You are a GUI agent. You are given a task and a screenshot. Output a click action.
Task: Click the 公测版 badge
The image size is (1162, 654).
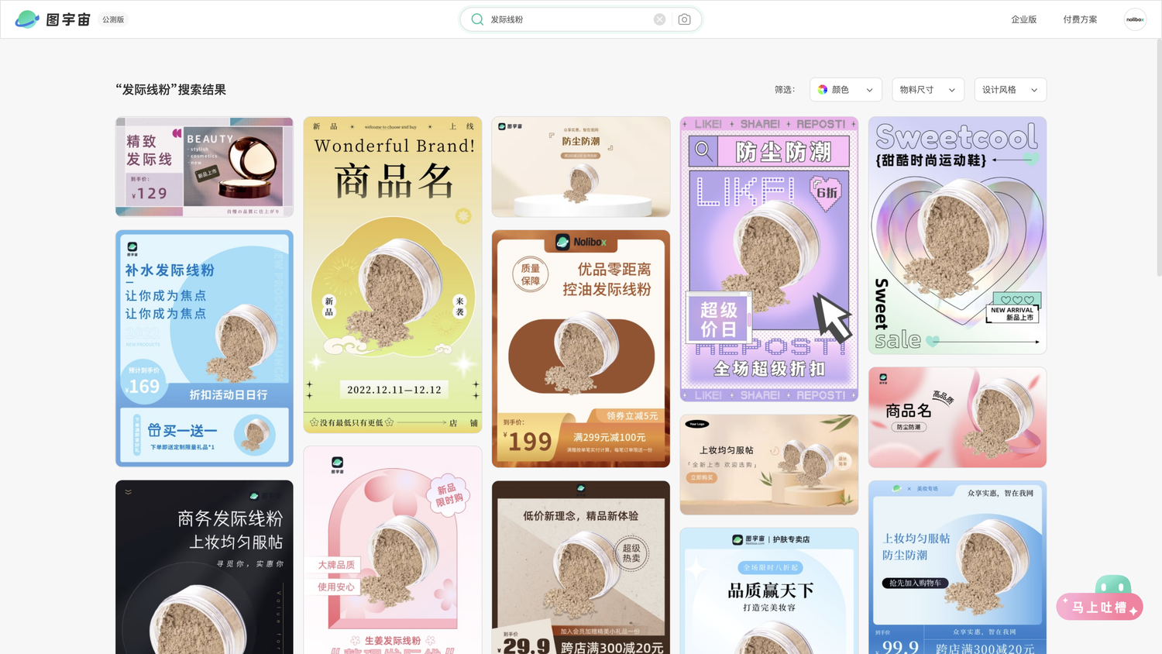coord(113,19)
